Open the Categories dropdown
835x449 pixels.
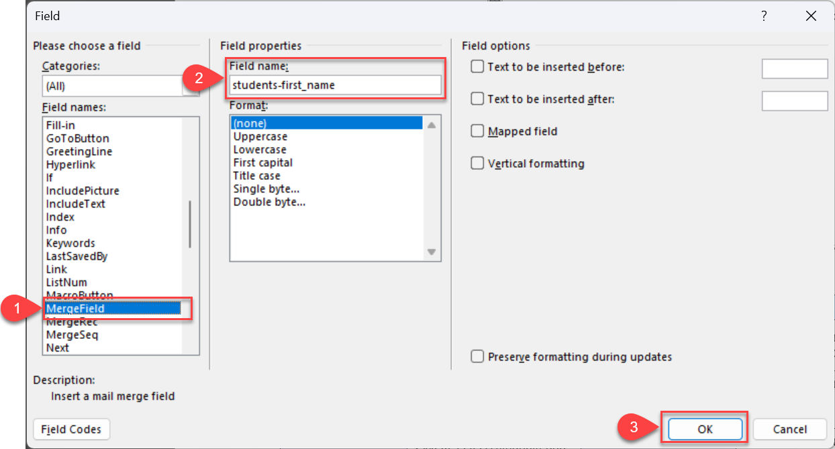[x=121, y=87]
